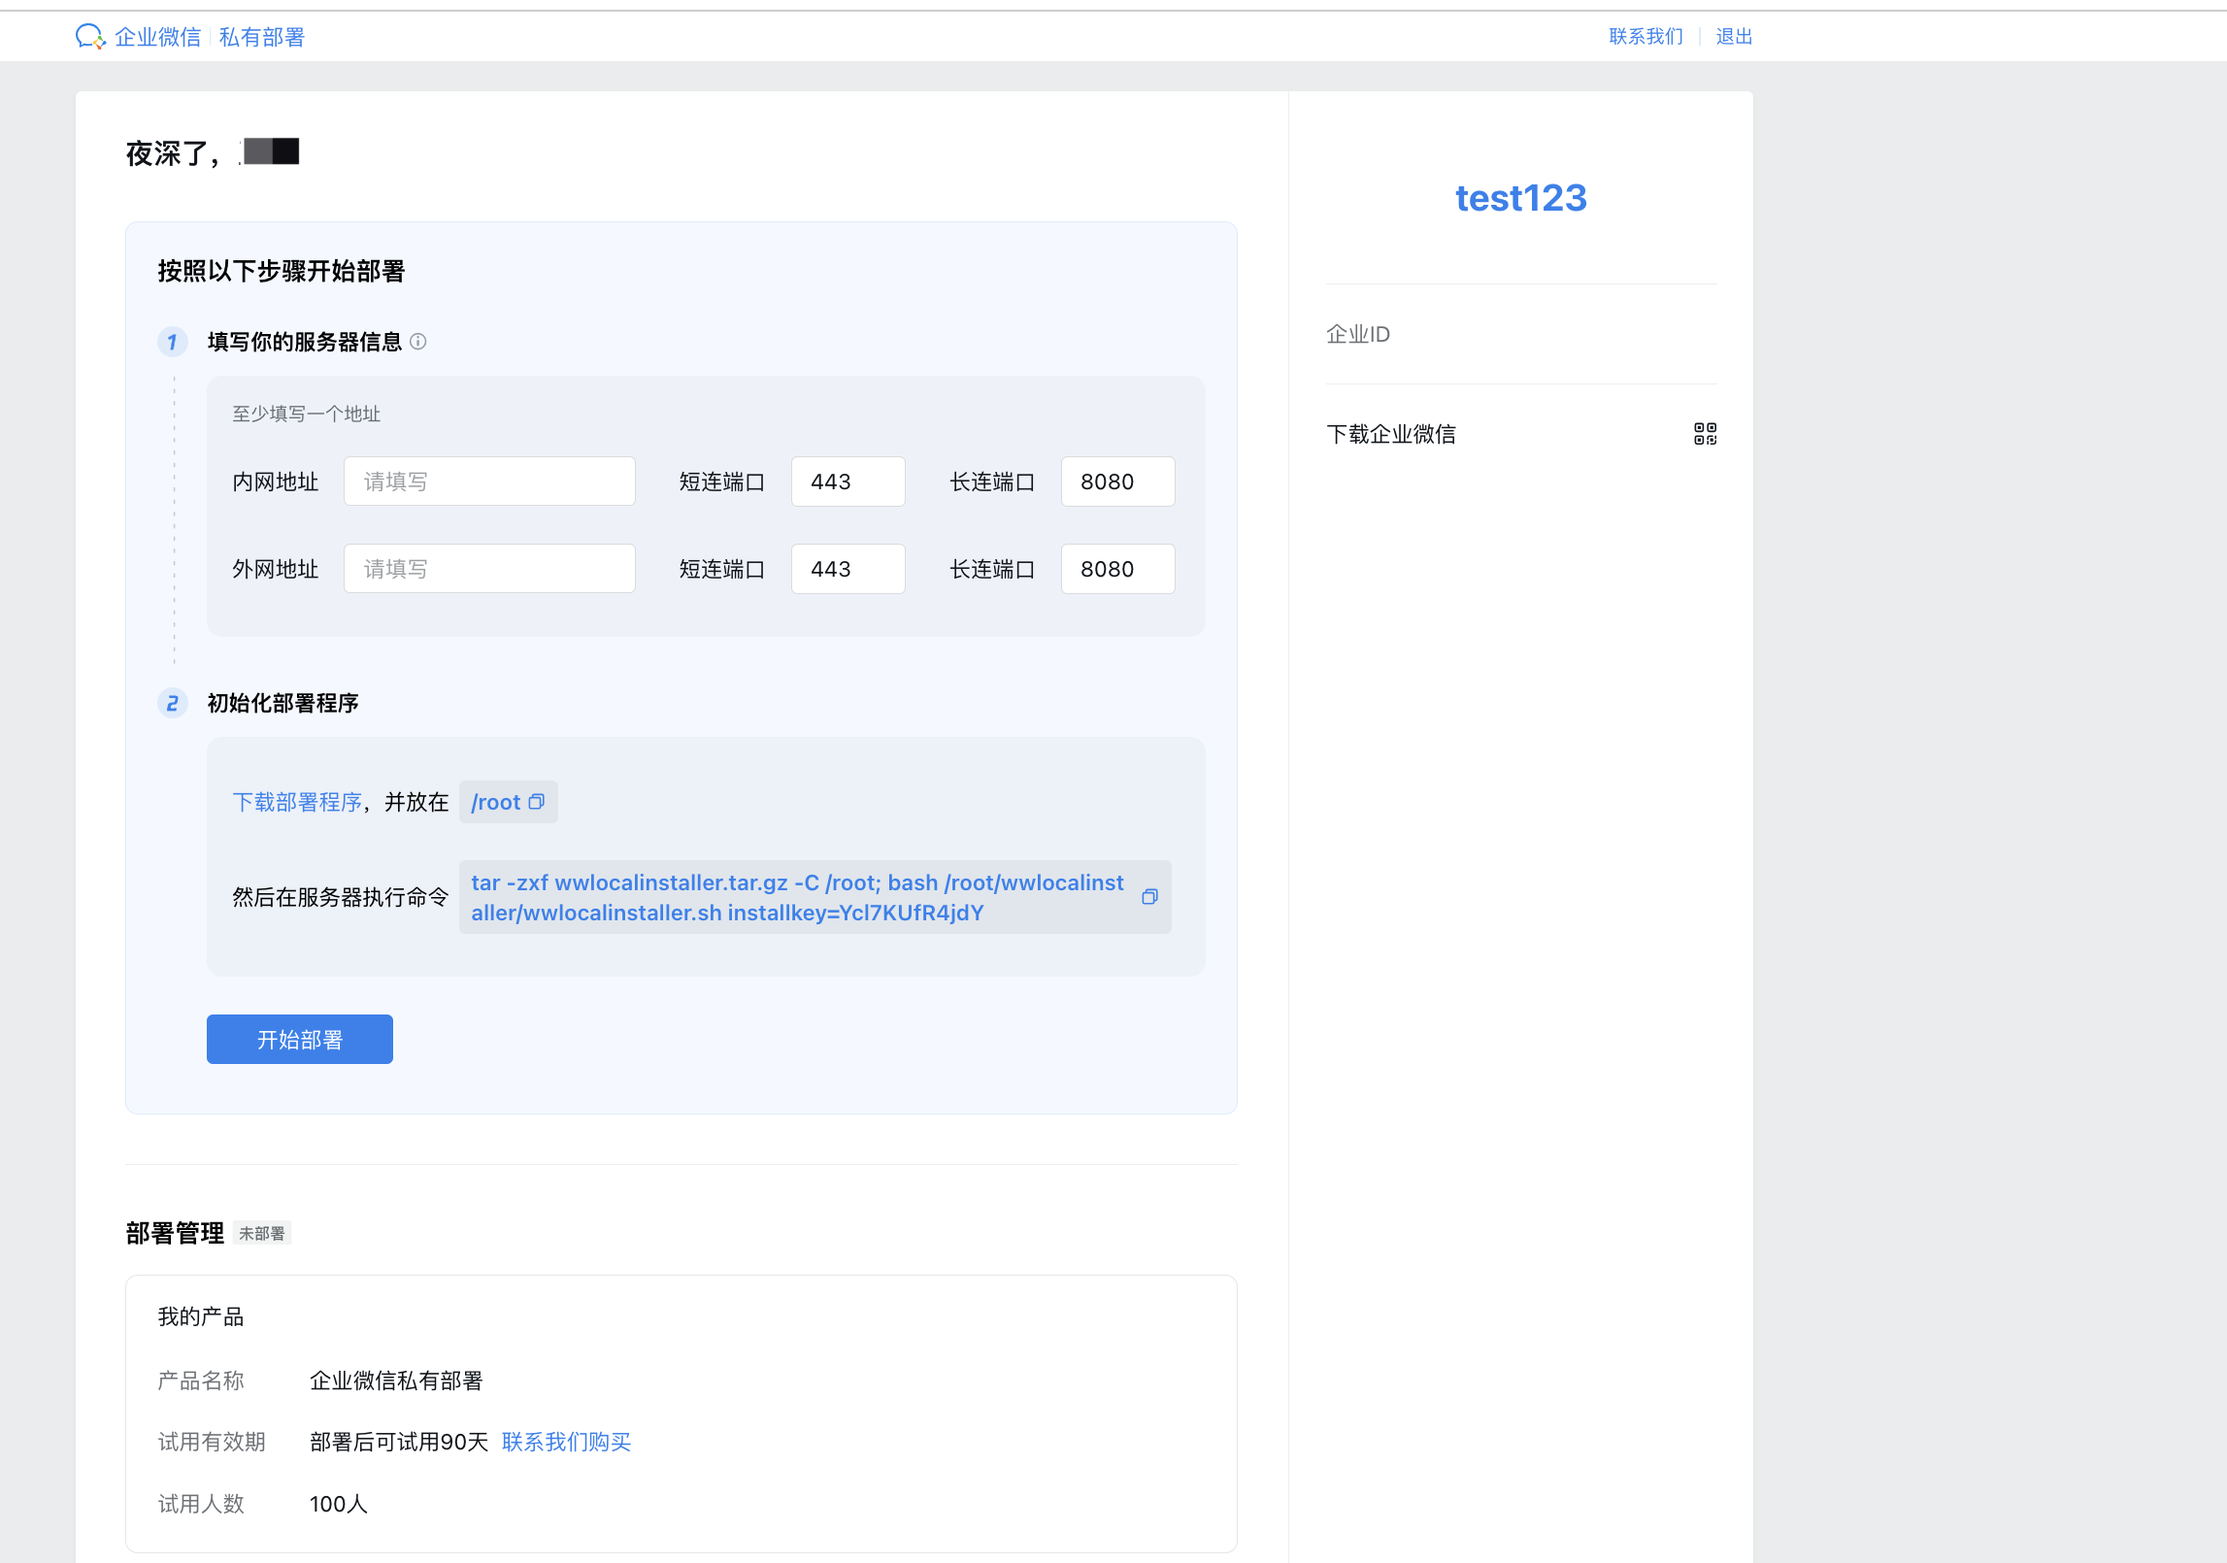Click 退出 to log out

point(1733,37)
